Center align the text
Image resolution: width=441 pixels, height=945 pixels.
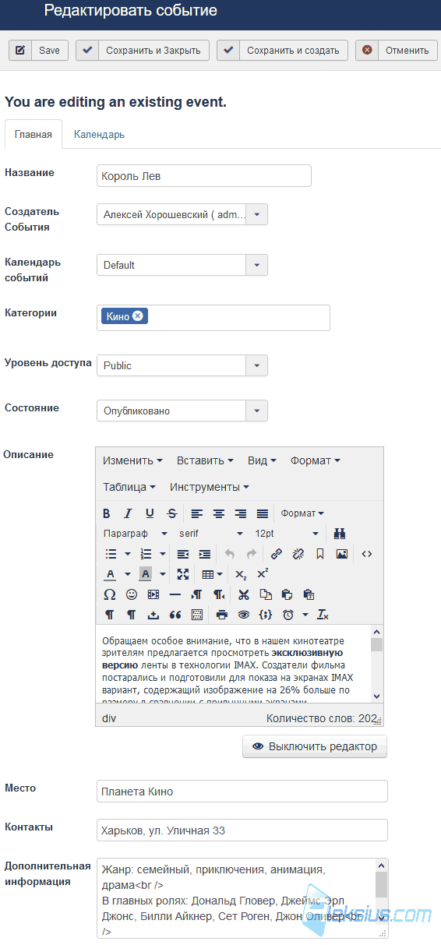tap(219, 513)
